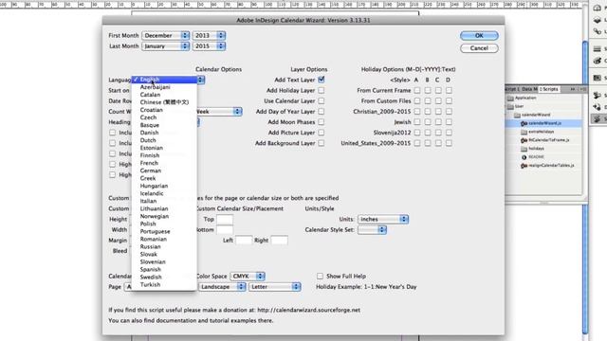Enable the Use Calendar Layer checkbox
This screenshot has width=607, height=341.
[x=322, y=101]
